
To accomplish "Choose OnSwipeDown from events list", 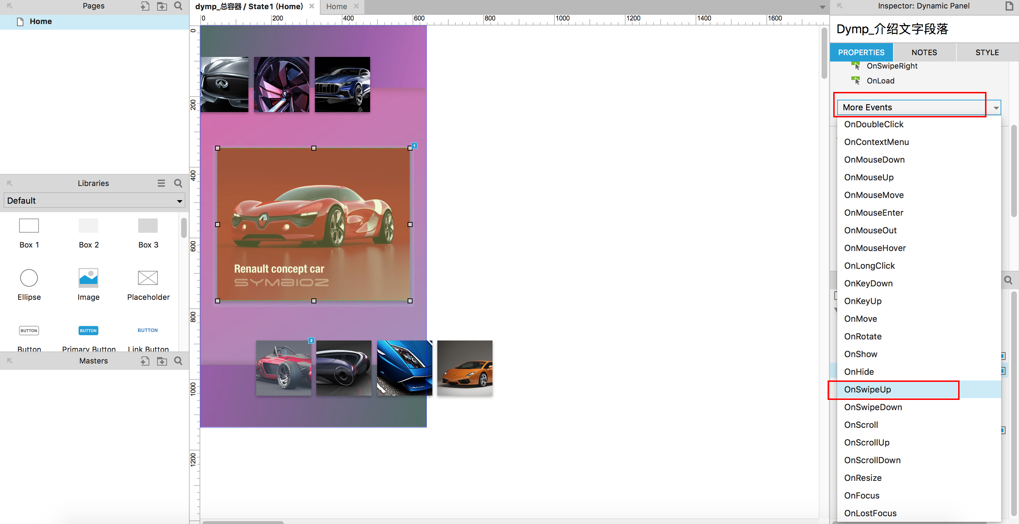I will pos(873,407).
